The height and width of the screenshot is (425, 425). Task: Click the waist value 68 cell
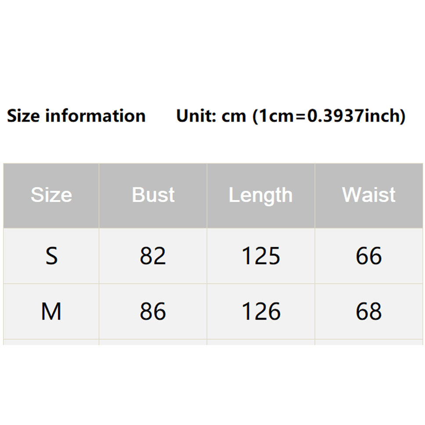pos(369,311)
